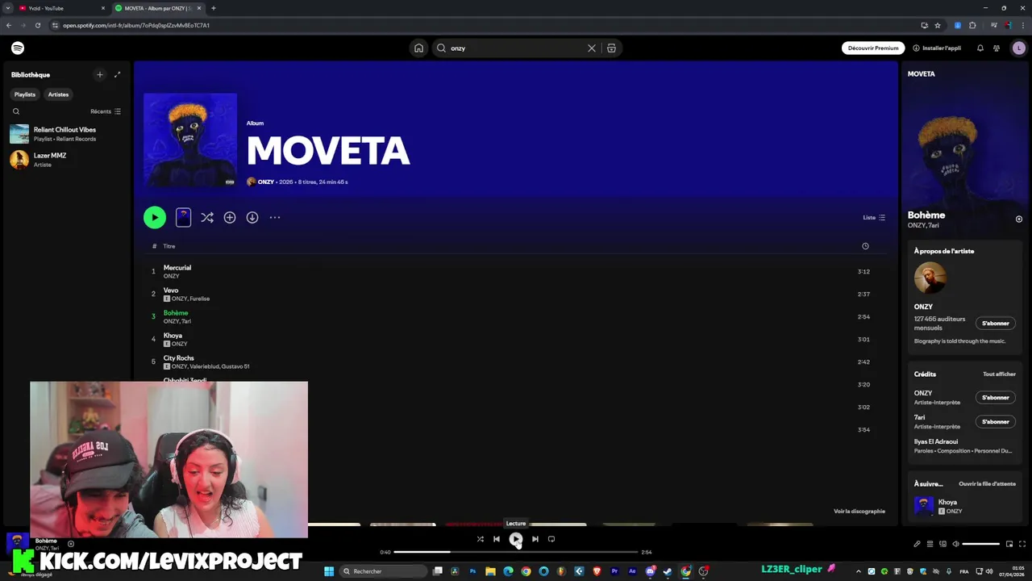Toggle shuffle in the player bar
Screen dimensions: 1032x581
point(481,539)
